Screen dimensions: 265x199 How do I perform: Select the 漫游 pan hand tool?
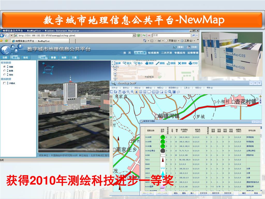click(149, 63)
